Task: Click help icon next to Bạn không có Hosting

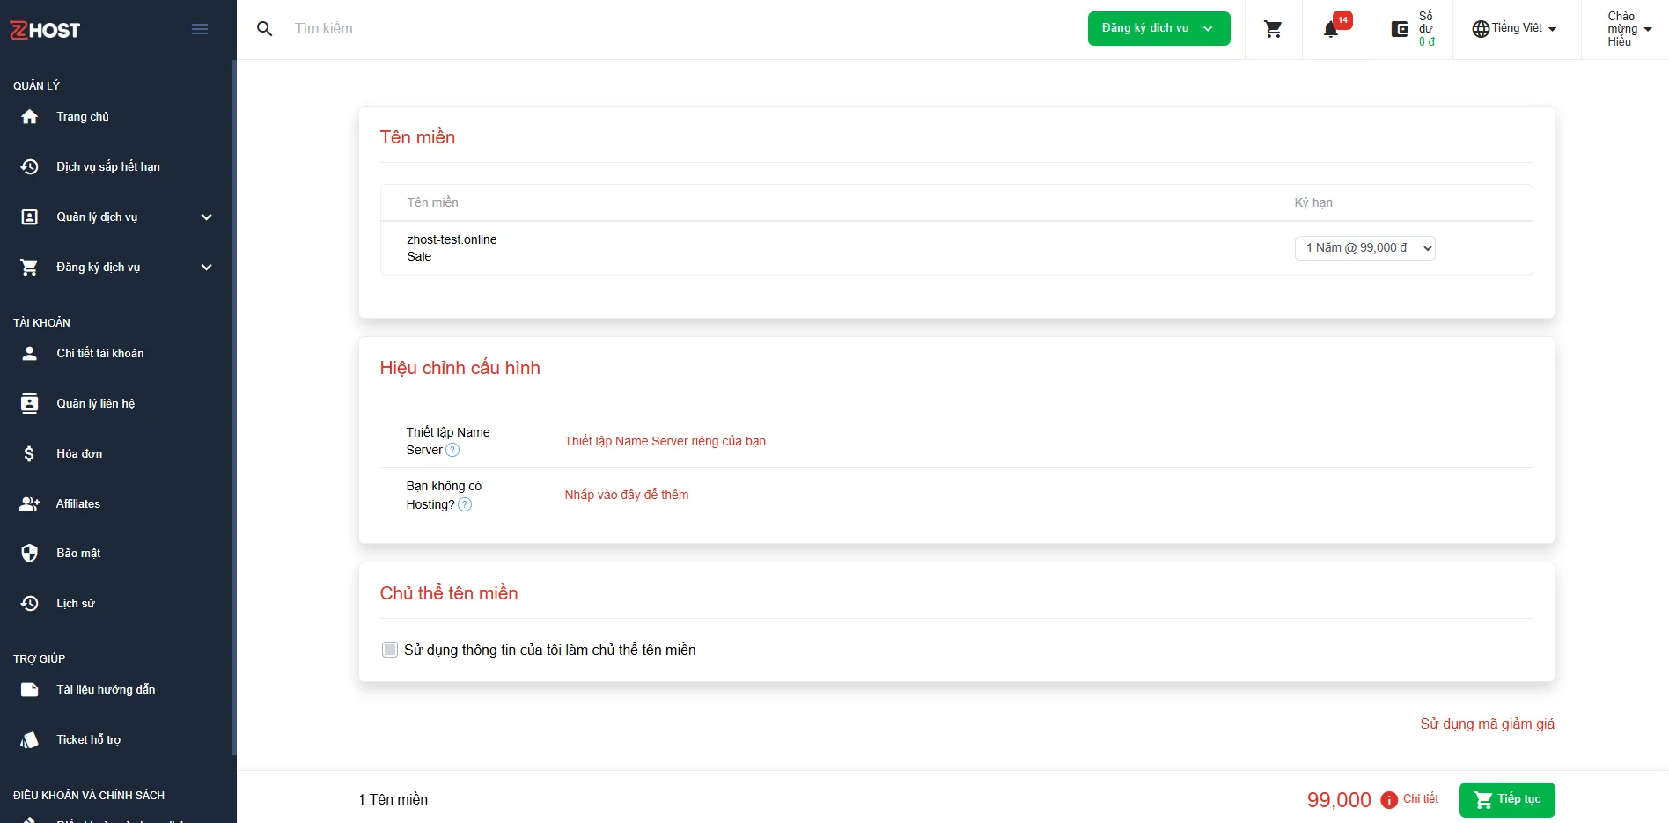Action: [465, 504]
